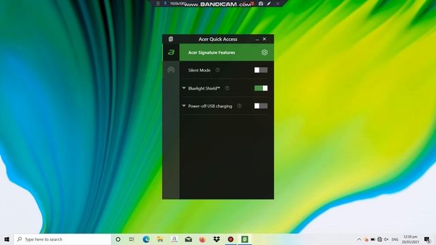Image resolution: width=436 pixels, height=245 pixels.
Task: Open the wireless hotspot sidebar tab
Action: click(x=171, y=70)
